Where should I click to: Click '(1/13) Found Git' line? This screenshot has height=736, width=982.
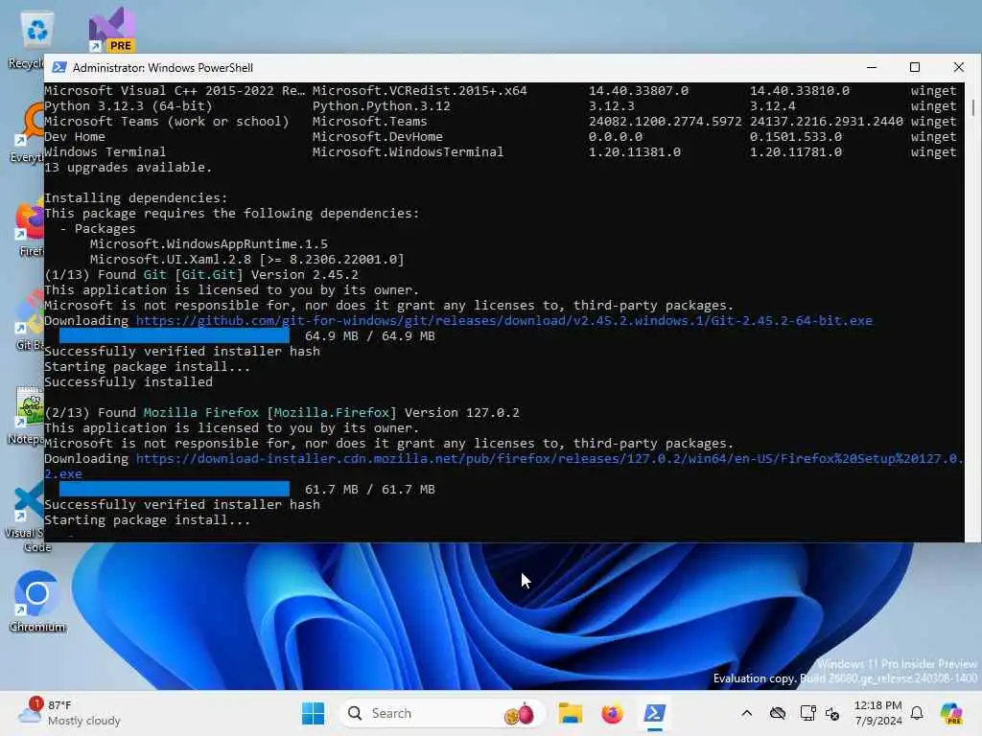(x=201, y=275)
